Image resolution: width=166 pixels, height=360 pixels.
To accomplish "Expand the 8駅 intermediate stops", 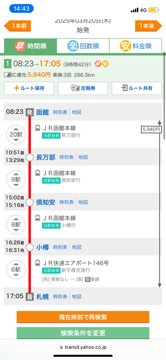I will (x=16, y=225).
